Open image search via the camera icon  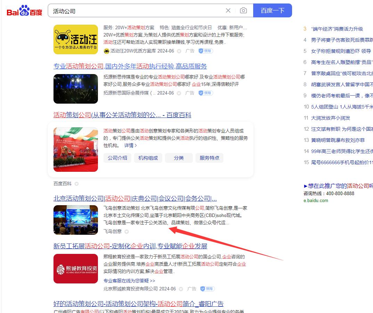243,10
